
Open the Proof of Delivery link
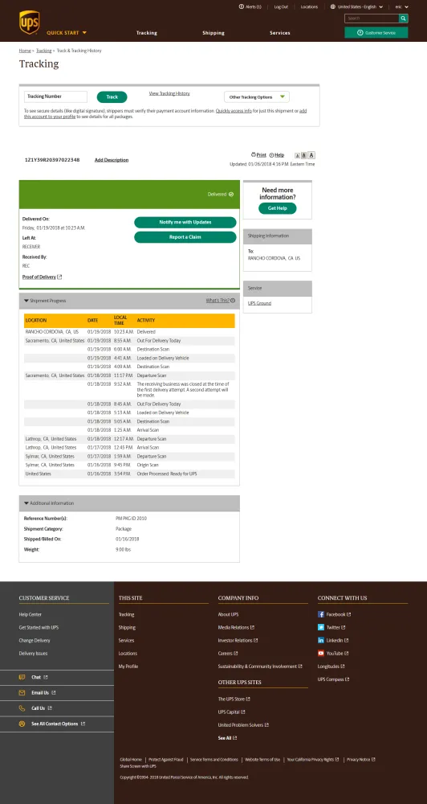(x=42, y=277)
